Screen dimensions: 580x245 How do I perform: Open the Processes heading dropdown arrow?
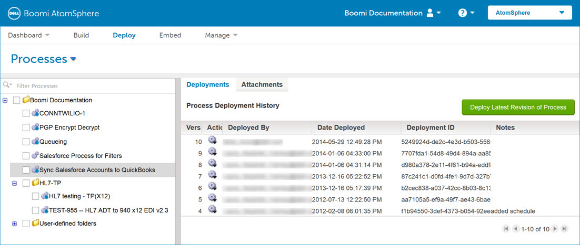(x=73, y=59)
